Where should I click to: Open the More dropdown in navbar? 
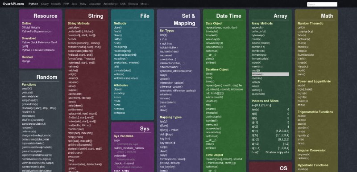tap(145, 4)
